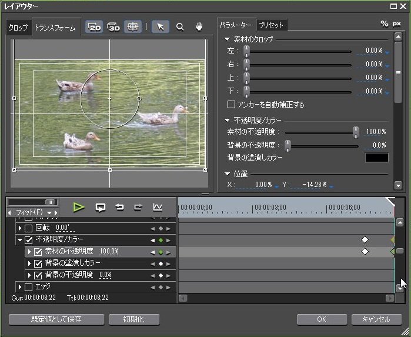Image resolution: width=411 pixels, height=337 pixels.
Task: Click the 背景の不透明度 slider handle
Action: coord(288,146)
